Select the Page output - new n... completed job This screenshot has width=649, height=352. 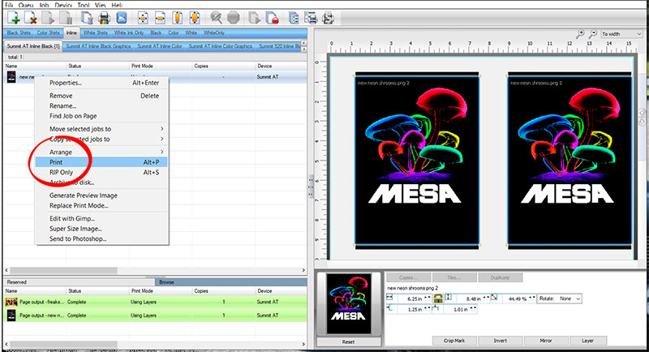pyautogui.click(x=155, y=316)
